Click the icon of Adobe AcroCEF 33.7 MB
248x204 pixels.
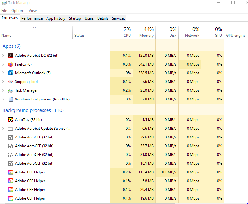tap(11, 146)
